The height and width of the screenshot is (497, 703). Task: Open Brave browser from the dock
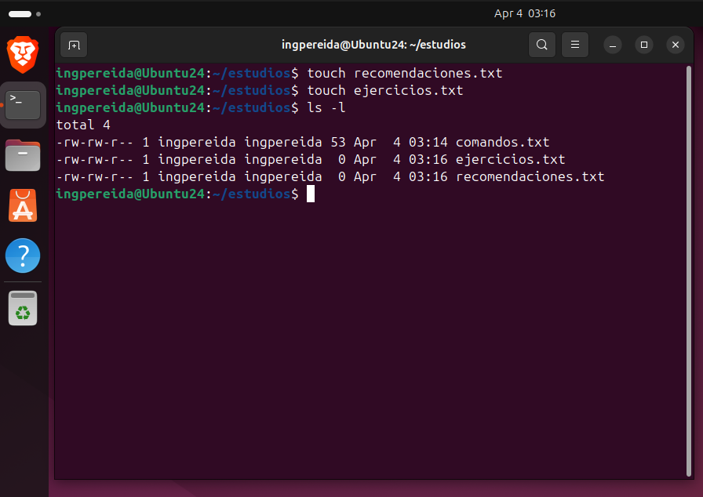coord(23,55)
